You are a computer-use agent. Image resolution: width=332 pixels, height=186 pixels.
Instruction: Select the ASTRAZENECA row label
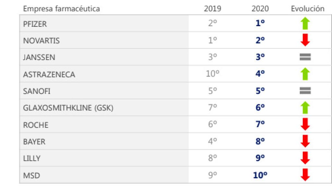pos(49,75)
